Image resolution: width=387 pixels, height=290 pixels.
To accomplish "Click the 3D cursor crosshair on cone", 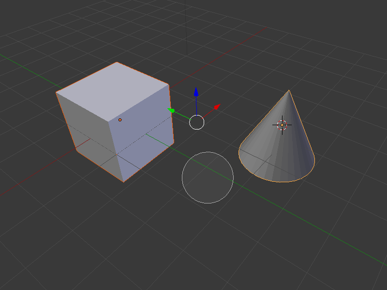I will point(282,125).
